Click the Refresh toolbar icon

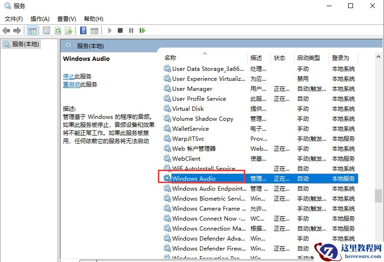pos(58,30)
